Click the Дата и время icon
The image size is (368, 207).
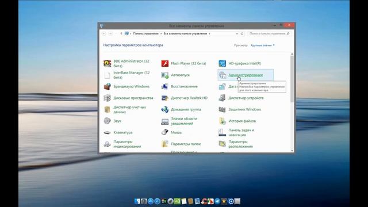click(x=223, y=86)
